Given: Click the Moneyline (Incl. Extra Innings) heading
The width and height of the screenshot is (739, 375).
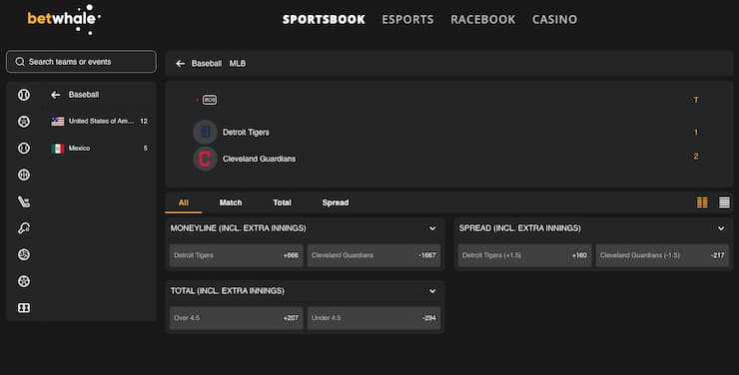Looking at the screenshot, I should click(238, 228).
